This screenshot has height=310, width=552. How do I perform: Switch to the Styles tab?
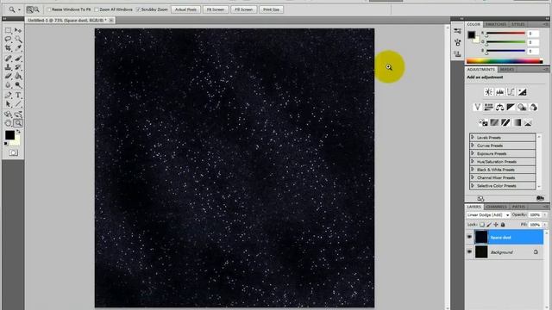point(517,24)
